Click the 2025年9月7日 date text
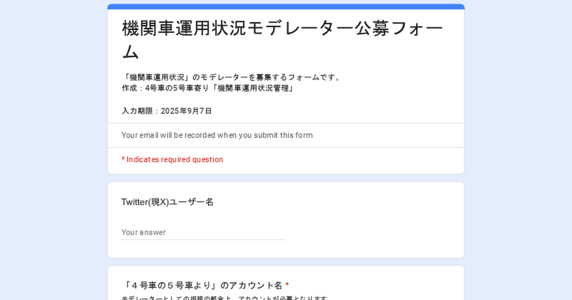Screen dimensions: 572x300 point(186,111)
